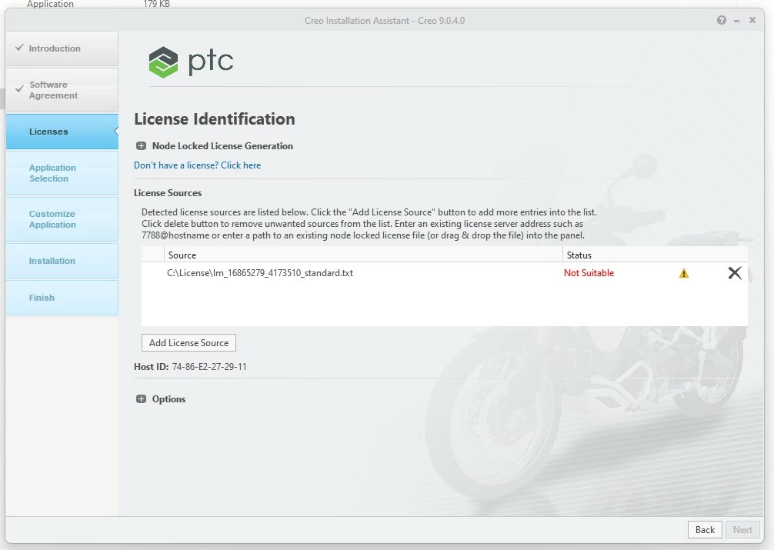Click the Host ID 74-86-E2-27-29-11 value
The image size is (774, 550).
(209, 367)
